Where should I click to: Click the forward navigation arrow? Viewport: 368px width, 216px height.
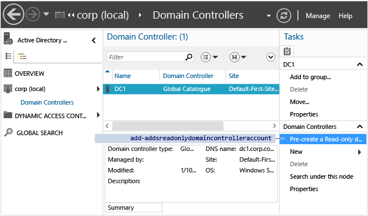(x=33, y=15)
